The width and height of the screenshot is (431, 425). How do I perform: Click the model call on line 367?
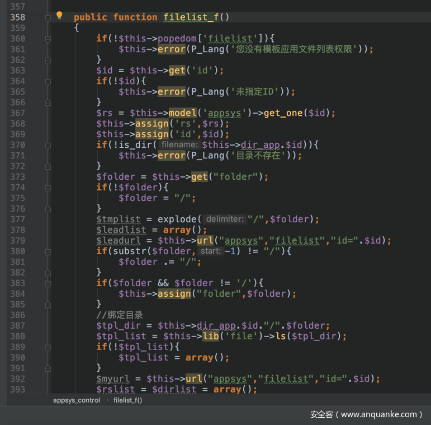click(183, 113)
